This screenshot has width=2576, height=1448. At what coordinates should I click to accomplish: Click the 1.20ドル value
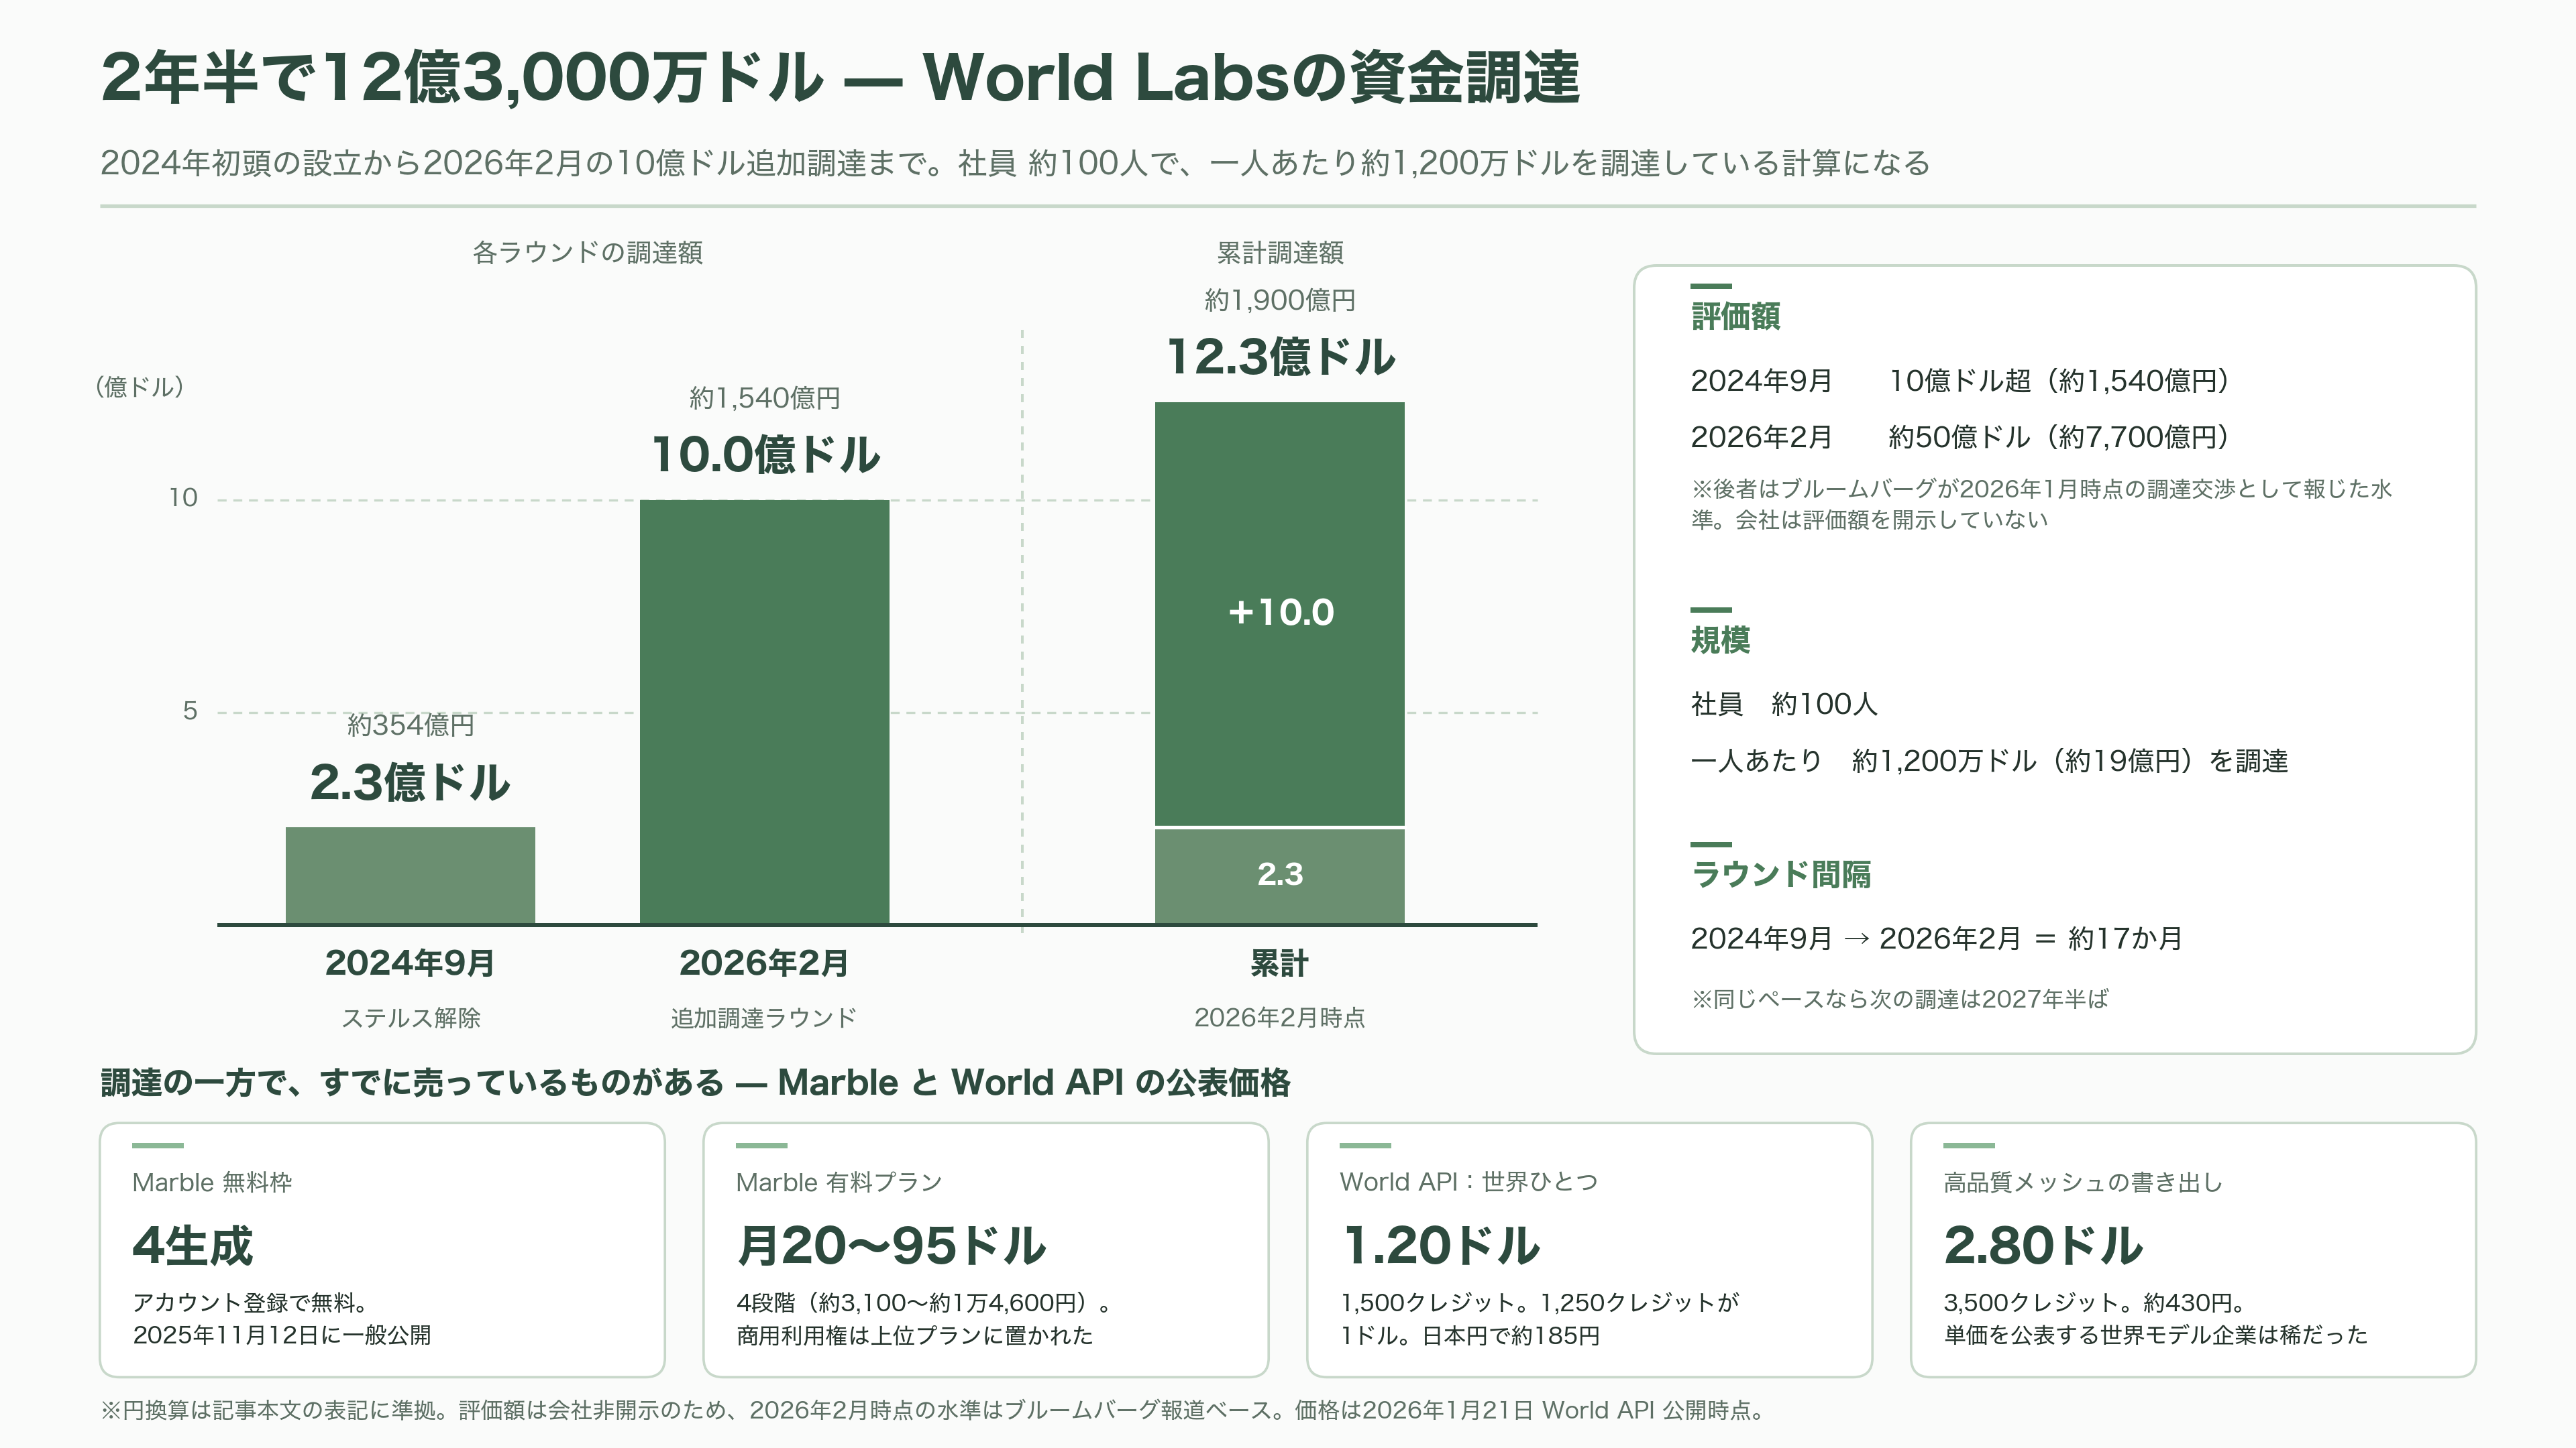coord(1440,1246)
